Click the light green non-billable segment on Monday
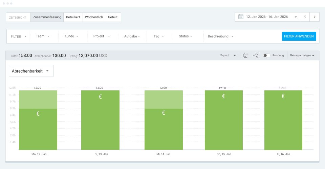The image size is (325, 169). pos(38,99)
